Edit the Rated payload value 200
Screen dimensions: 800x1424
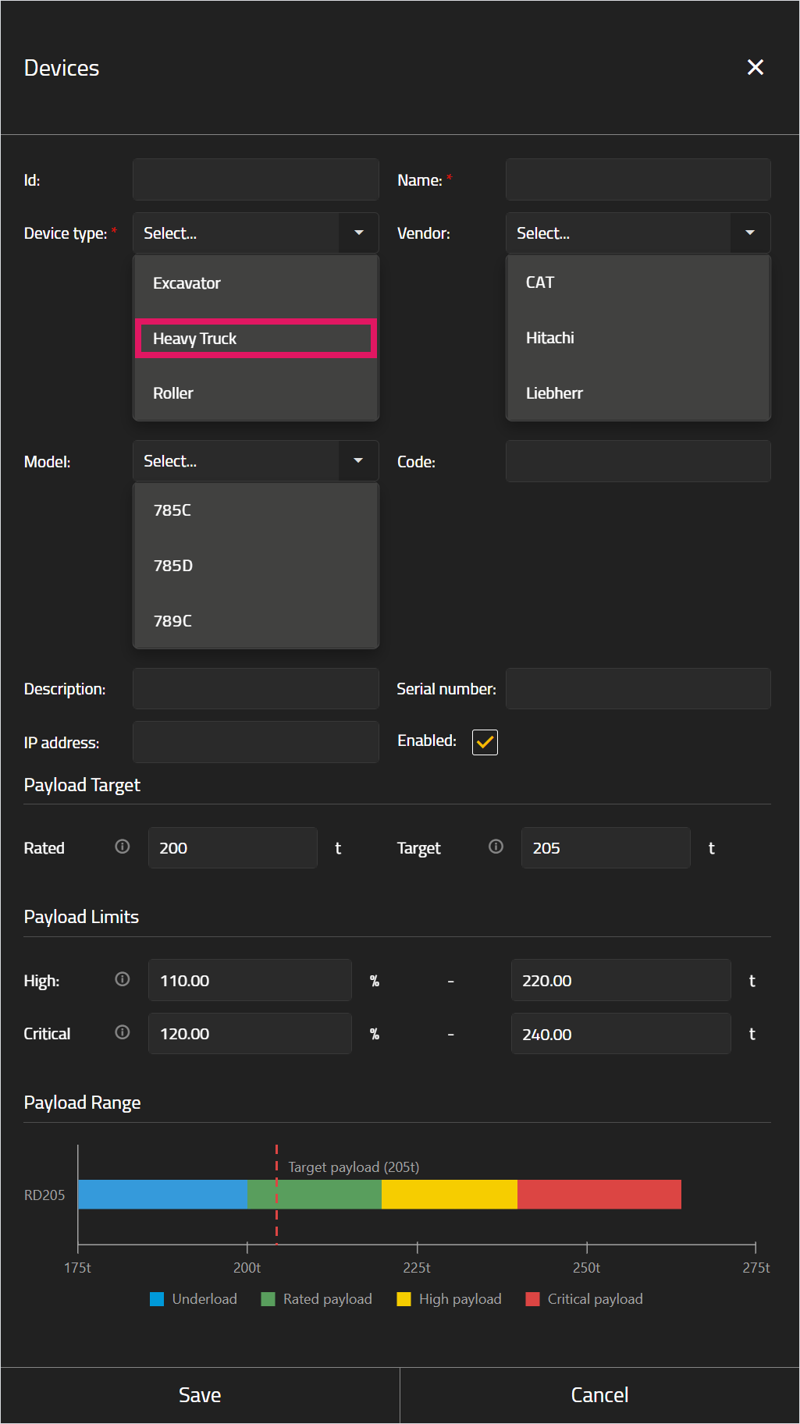click(233, 847)
